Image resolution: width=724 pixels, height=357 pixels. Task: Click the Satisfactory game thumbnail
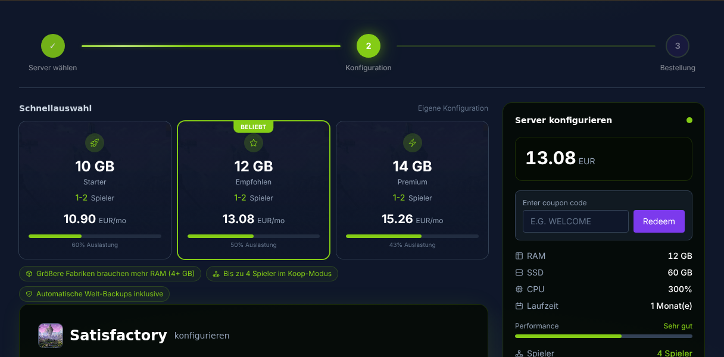(x=51, y=336)
